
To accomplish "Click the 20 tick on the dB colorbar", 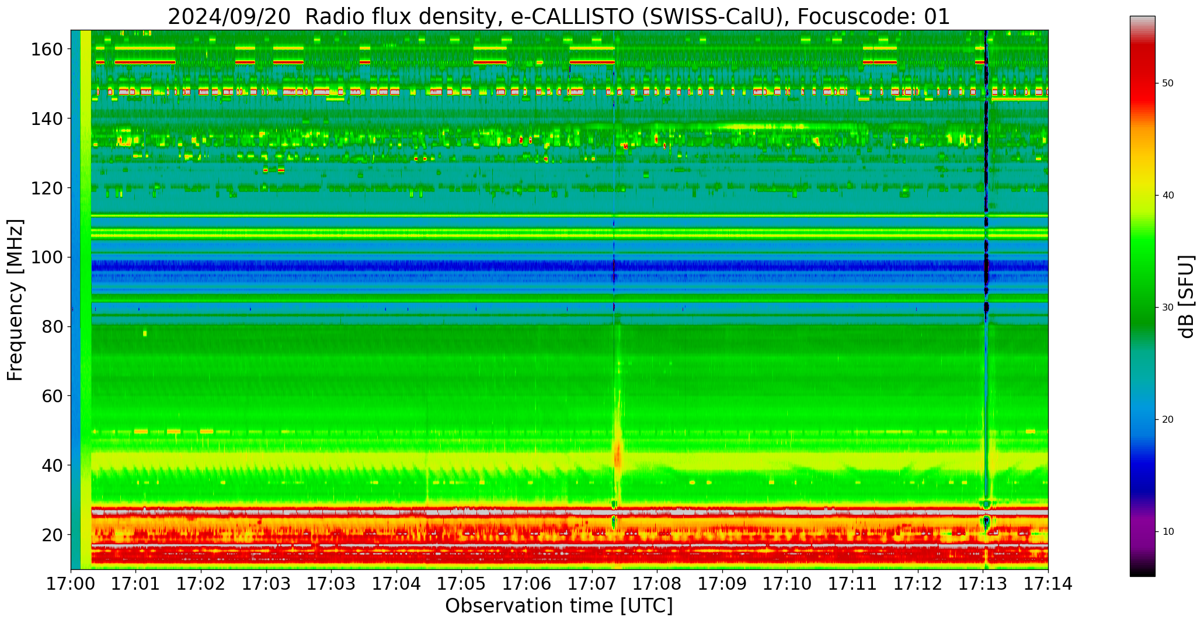I will tap(1168, 420).
